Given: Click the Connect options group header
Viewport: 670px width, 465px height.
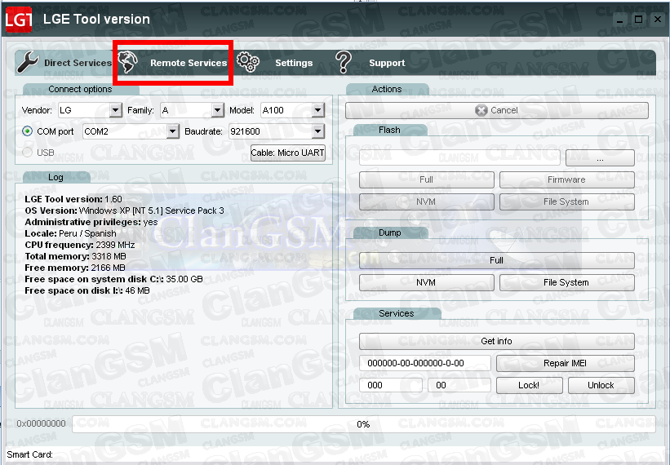Looking at the screenshot, I should point(80,89).
